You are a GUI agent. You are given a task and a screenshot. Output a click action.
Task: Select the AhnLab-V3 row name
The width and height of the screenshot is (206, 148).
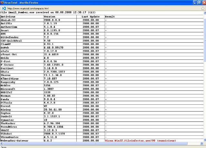[8, 20]
